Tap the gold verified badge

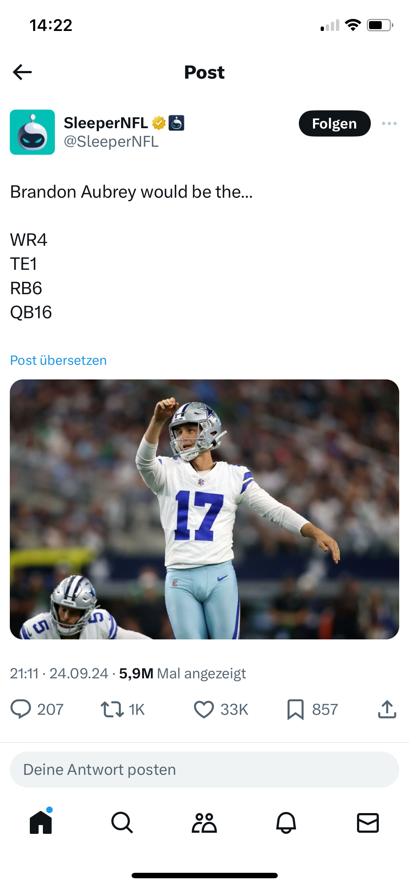pyautogui.click(x=159, y=123)
